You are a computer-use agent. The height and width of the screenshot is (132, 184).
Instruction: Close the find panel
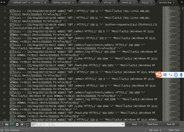tap(182, 123)
